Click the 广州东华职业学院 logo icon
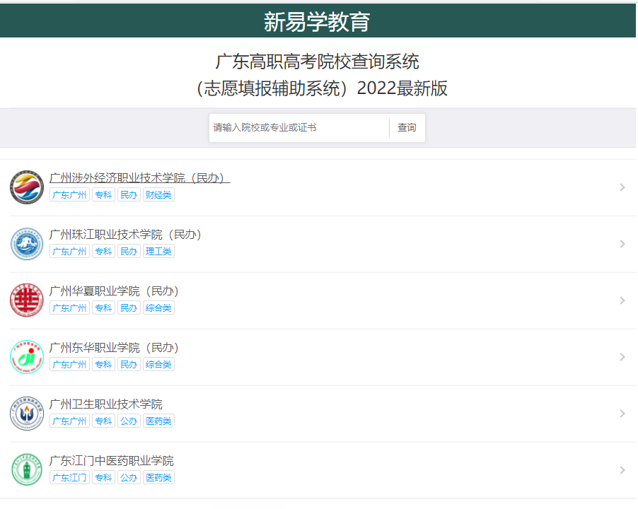The width and height of the screenshot is (638, 509). click(x=26, y=356)
